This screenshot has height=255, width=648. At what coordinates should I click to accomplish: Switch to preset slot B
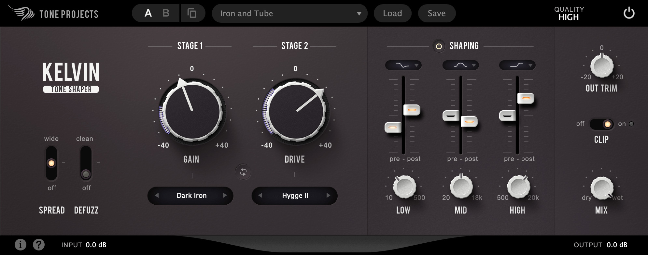pyautogui.click(x=166, y=13)
